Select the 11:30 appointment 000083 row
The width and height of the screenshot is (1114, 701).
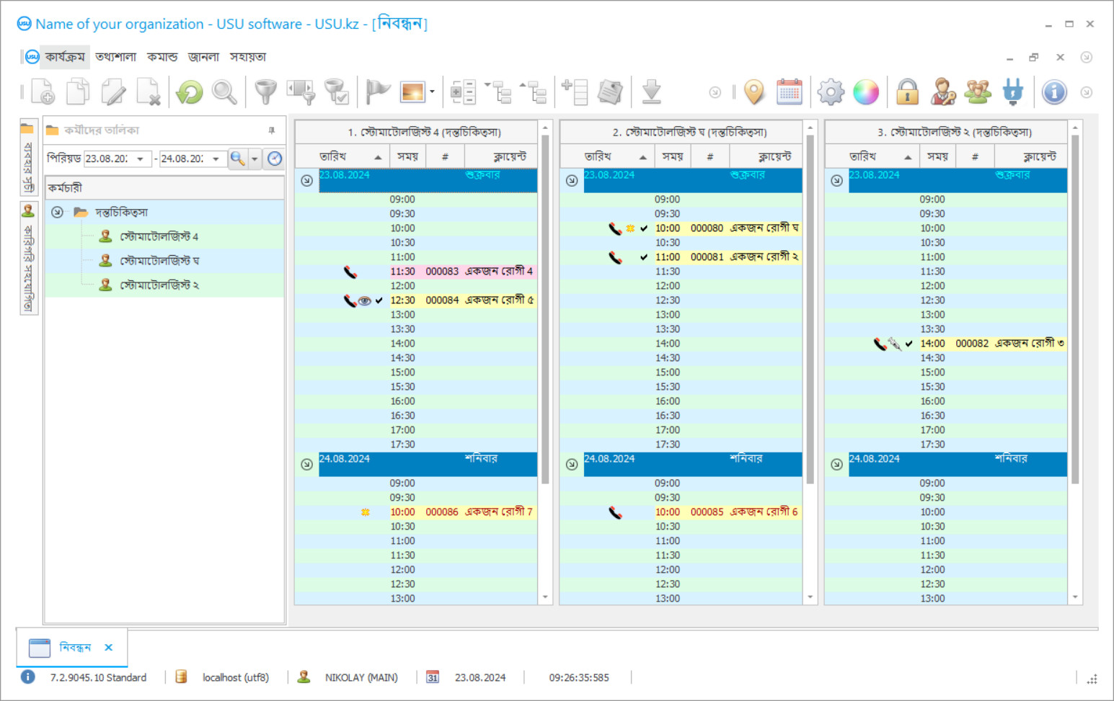click(x=416, y=272)
